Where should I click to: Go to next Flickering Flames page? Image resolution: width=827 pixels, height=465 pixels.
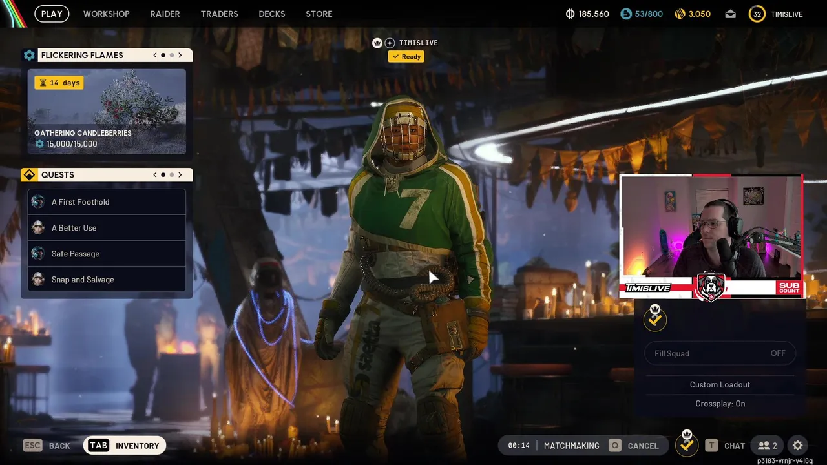tap(180, 55)
